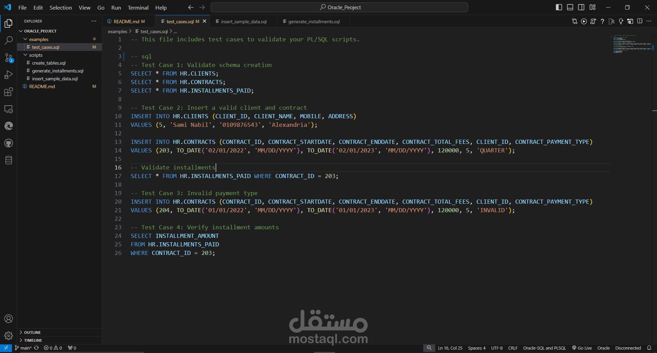The image size is (657, 353).
Task: Click the Oracle_Peoject command center search box
Action: 339,7
